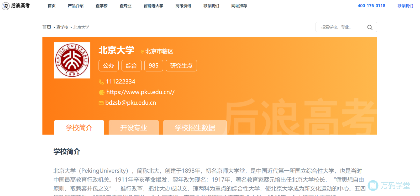The image size is (420, 196).
Task: Click the 综合 tag
Action: click(132, 66)
